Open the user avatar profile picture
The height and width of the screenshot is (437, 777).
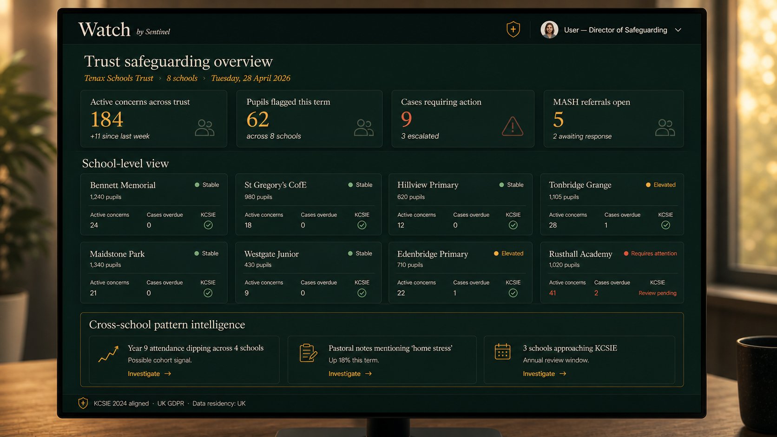[x=549, y=30]
